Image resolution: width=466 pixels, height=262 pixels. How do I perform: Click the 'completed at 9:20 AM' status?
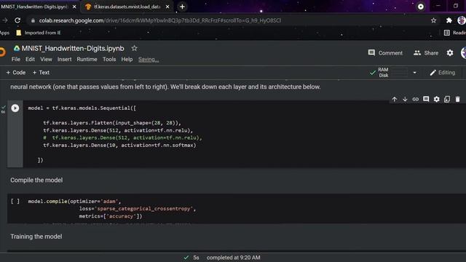pos(233,258)
